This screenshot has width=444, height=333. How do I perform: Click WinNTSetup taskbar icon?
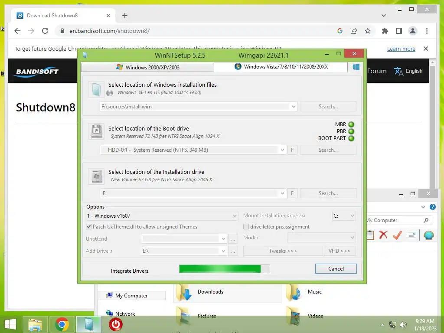[x=89, y=324]
